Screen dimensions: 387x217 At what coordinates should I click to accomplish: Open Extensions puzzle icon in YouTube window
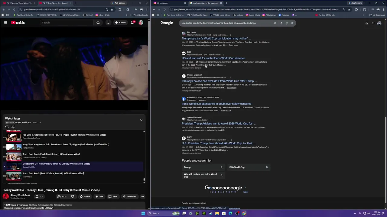tap(120, 9)
